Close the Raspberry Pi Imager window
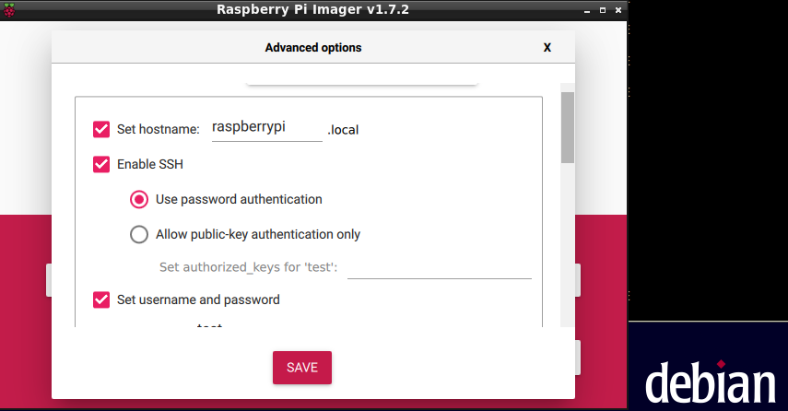This screenshot has height=411, width=788. (x=617, y=9)
